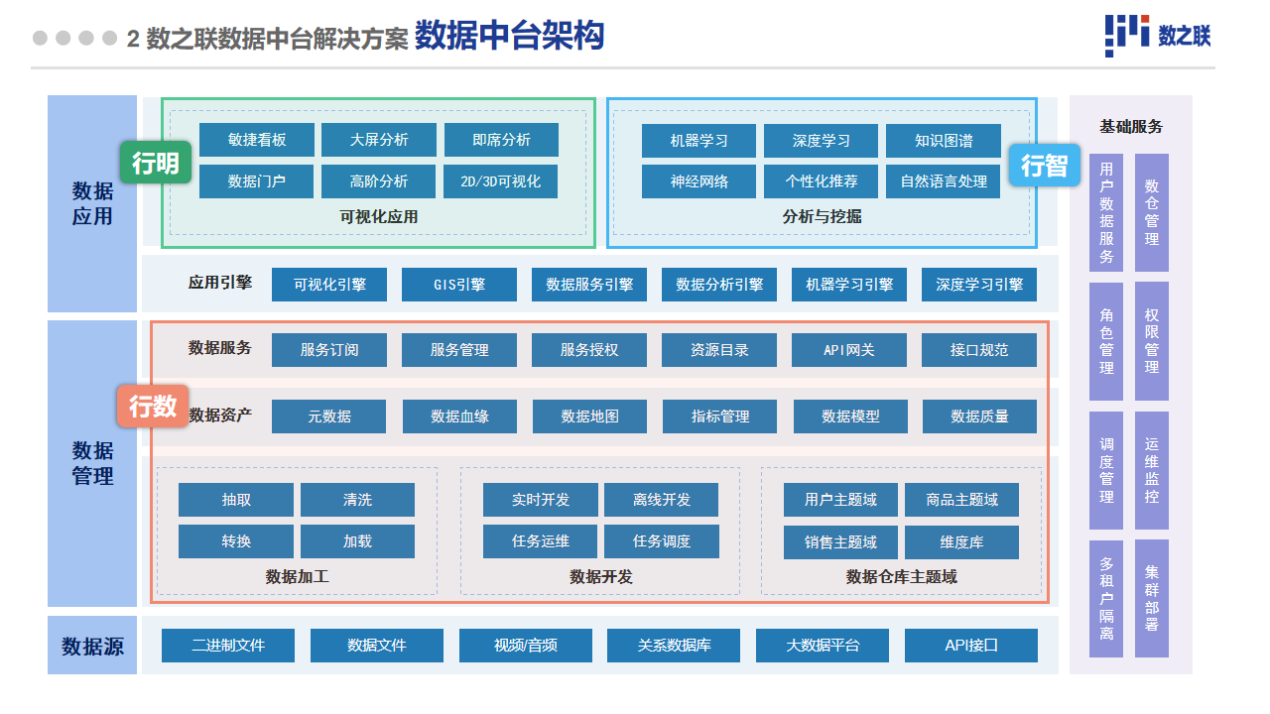Select the 机器学习 block

click(698, 141)
